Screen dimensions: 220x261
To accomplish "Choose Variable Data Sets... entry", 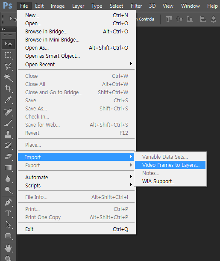I will point(170,157).
